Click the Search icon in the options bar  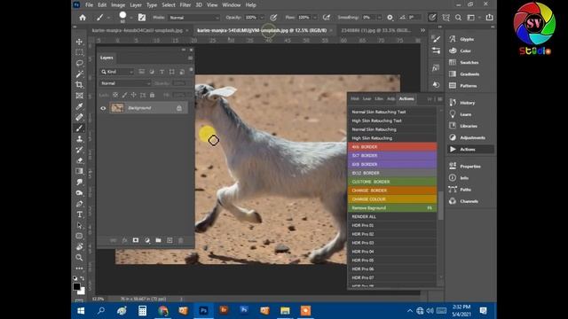[458, 18]
